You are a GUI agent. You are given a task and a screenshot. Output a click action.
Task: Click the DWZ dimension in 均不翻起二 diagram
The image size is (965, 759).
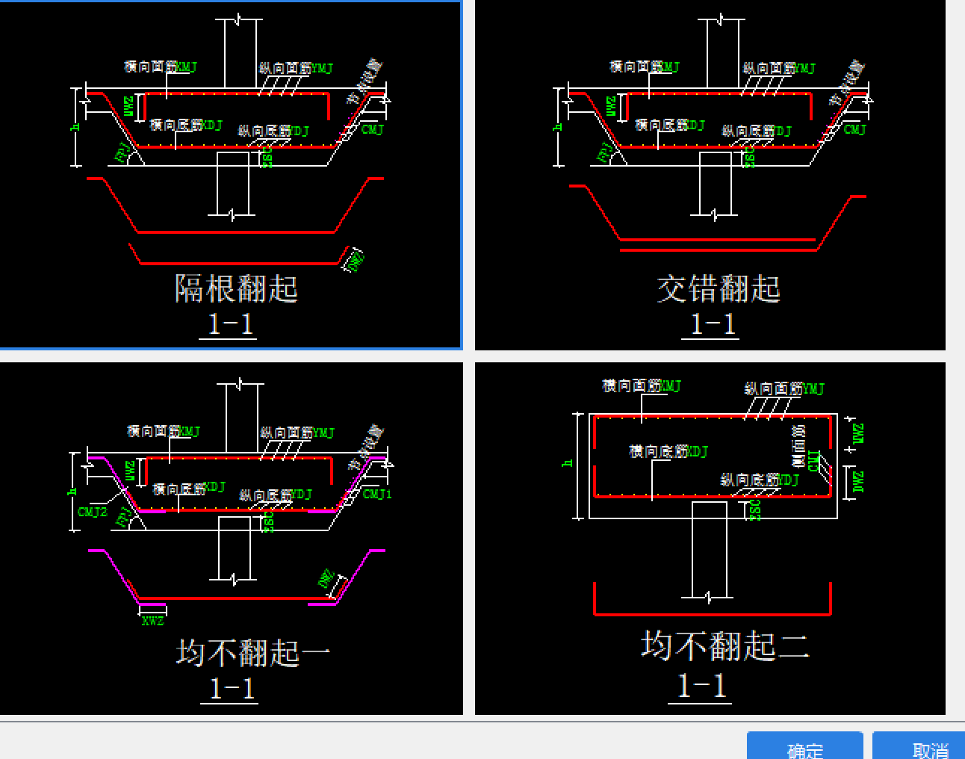point(859,482)
